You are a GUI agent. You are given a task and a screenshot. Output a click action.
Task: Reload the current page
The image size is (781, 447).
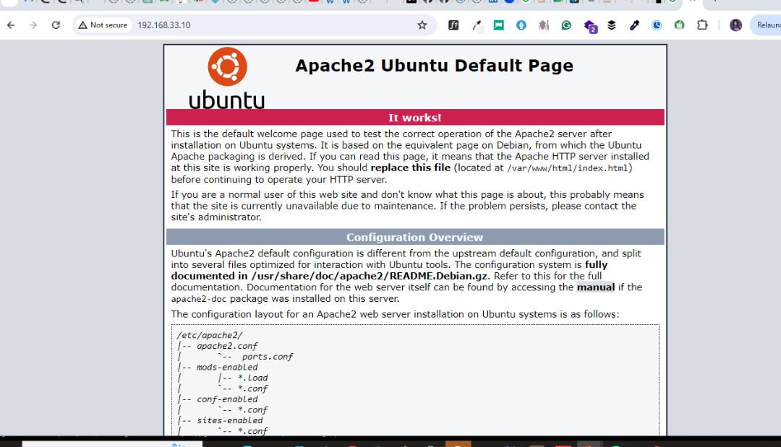click(x=56, y=25)
